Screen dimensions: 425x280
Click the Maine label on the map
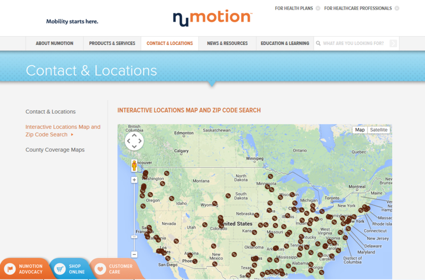click(x=377, y=193)
